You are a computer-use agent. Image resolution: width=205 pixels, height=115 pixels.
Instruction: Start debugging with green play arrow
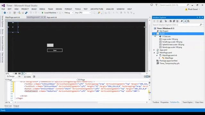pos(42,13)
